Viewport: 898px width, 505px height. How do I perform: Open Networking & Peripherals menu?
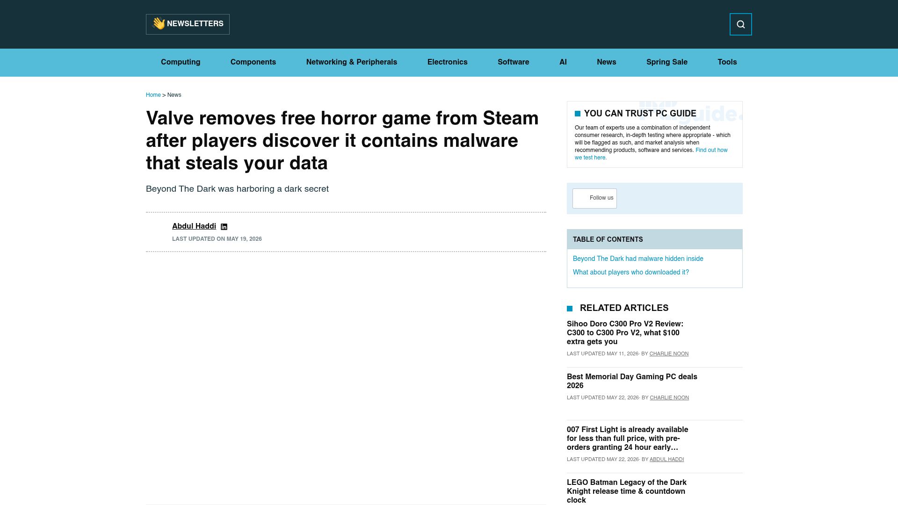(352, 62)
